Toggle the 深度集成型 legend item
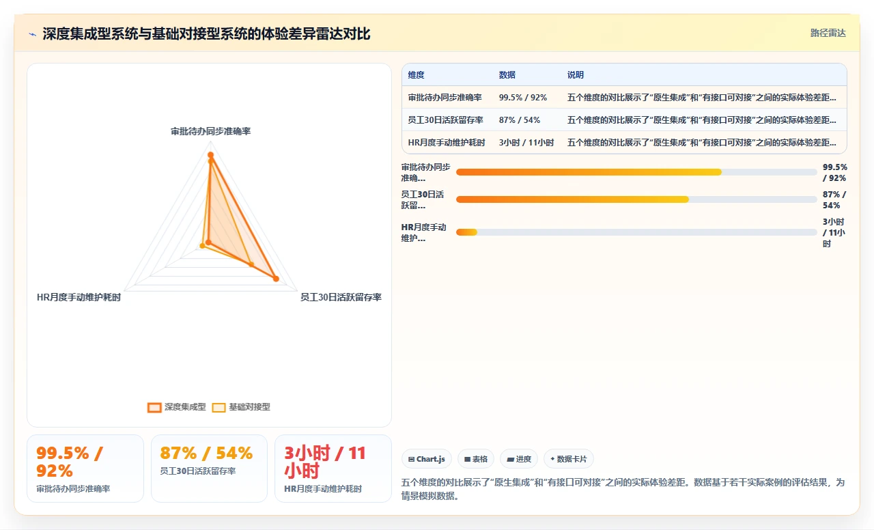Screen dimensions: 874x530 [177, 407]
